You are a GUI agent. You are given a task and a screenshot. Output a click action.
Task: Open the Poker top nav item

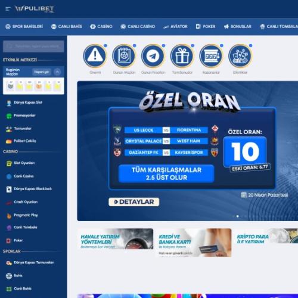tap(206, 26)
